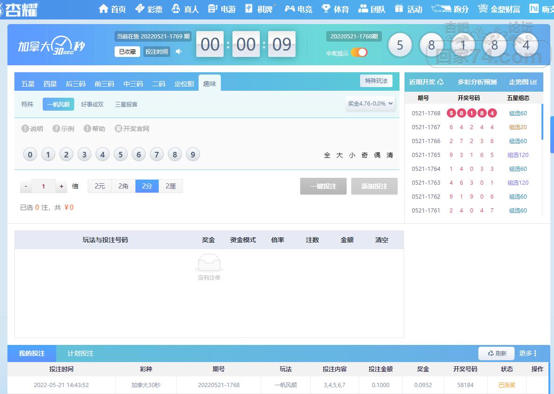
Task: Open the 走势图 trend chart
Action: (x=523, y=82)
